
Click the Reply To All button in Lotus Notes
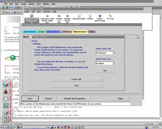click(x=18, y=12)
